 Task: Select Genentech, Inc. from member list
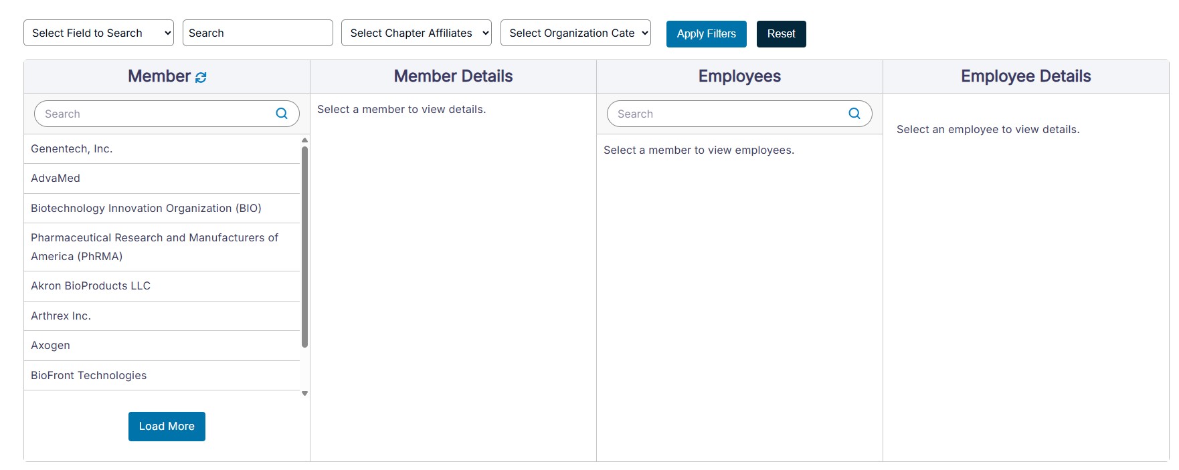(x=72, y=149)
